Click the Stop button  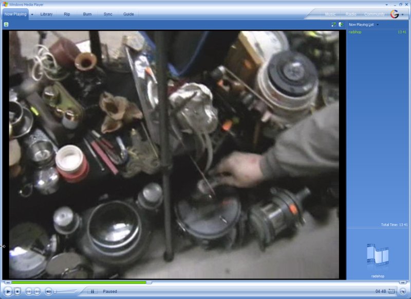[17, 291]
